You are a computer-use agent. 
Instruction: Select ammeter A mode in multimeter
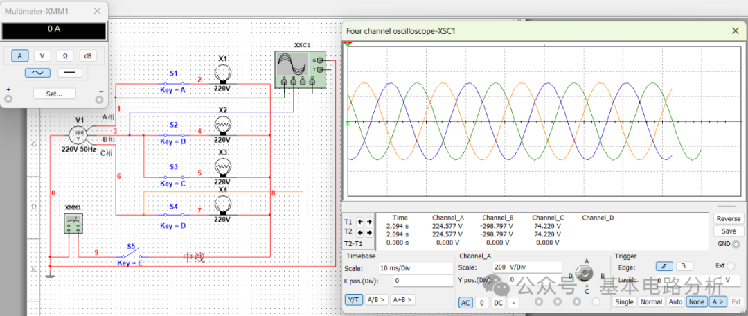click(x=19, y=56)
